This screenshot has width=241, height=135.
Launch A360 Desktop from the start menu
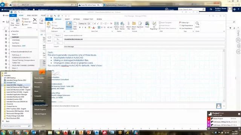pyautogui.click(x=11, y=78)
